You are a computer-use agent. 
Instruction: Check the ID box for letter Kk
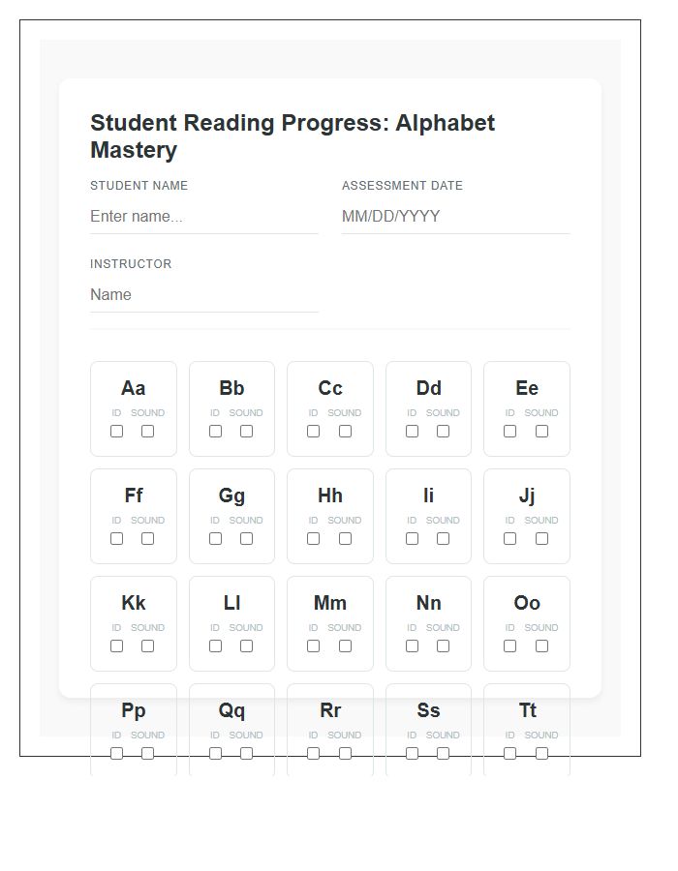[117, 646]
